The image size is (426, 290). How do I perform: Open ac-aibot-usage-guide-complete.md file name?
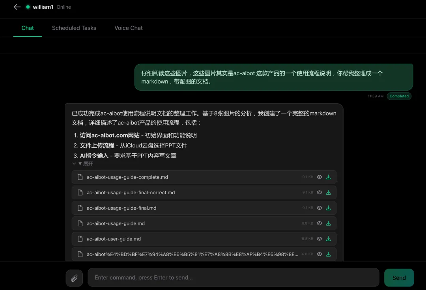click(x=127, y=177)
